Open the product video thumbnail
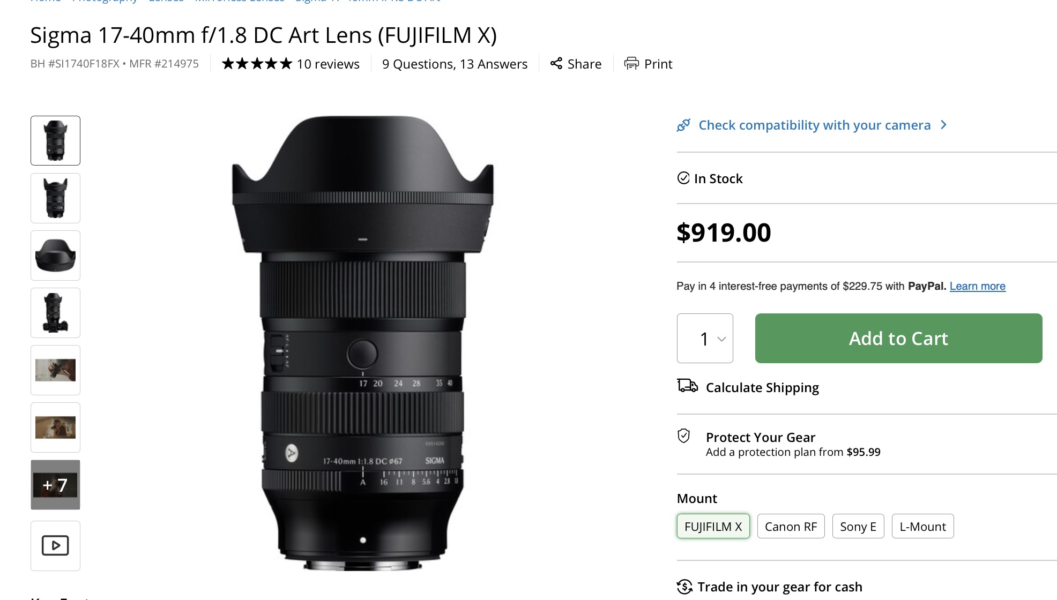 pos(55,545)
